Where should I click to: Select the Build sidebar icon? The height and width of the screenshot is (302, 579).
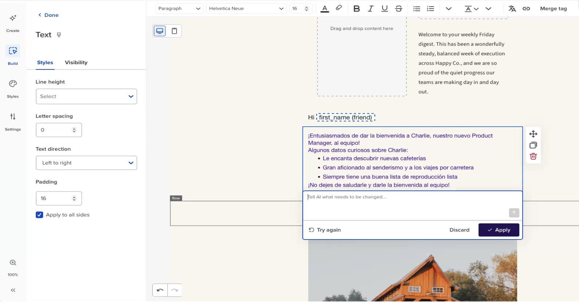[13, 55]
